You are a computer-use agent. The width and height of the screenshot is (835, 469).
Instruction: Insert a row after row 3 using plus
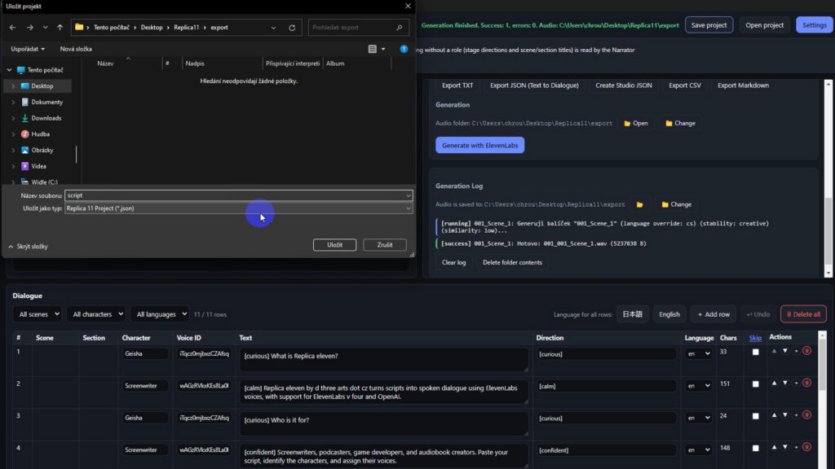coord(796,414)
